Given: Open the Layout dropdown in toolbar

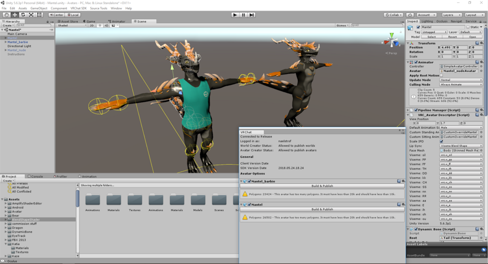Looking at the screenshot, I should (474, 15).
